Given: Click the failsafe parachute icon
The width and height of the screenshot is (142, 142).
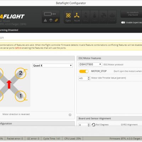Looking at the screenshot, I should (x=51, y=20).
